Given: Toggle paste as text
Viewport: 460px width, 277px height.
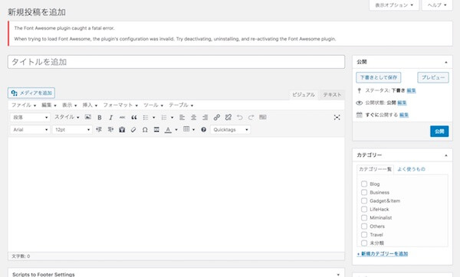Looking at the screenshot, I should point(122,129).
